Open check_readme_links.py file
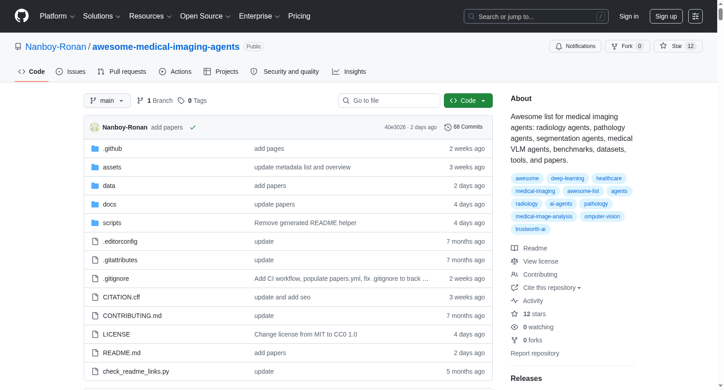 [x=136, y=371]
